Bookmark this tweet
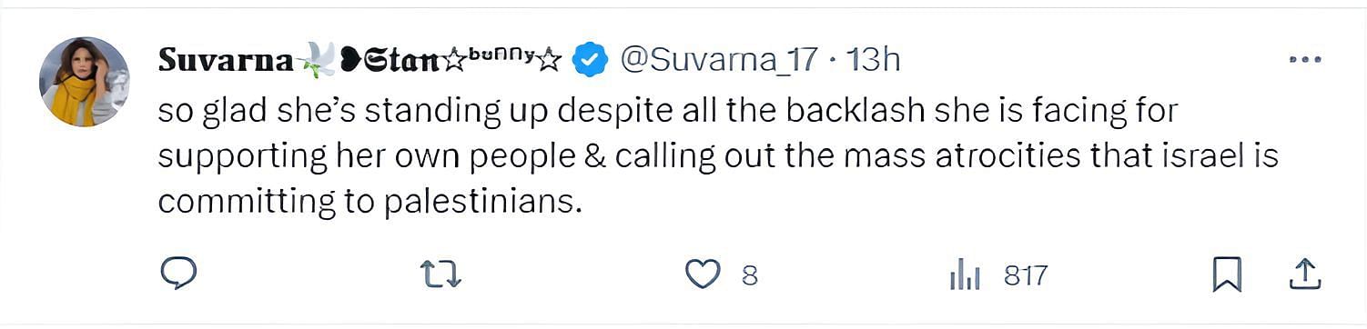Screen dimensions: 1367x329 (x=1227, y=274)
